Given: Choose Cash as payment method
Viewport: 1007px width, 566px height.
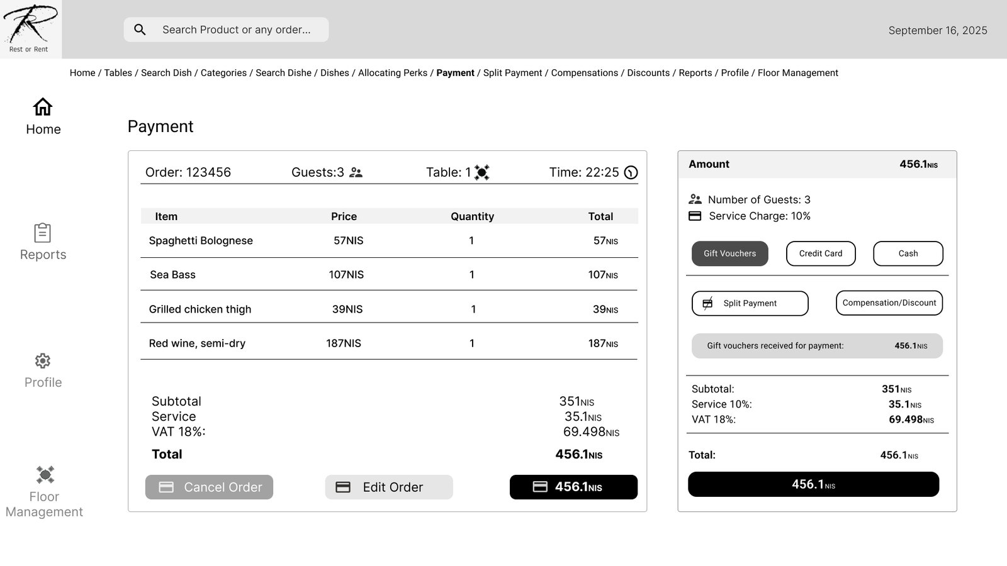Looking at the screenshot, I should click(908, 253).
